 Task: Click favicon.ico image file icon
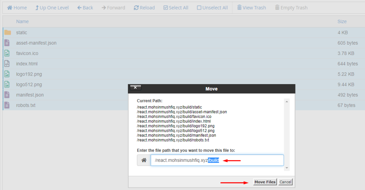(x=7, y=53)
